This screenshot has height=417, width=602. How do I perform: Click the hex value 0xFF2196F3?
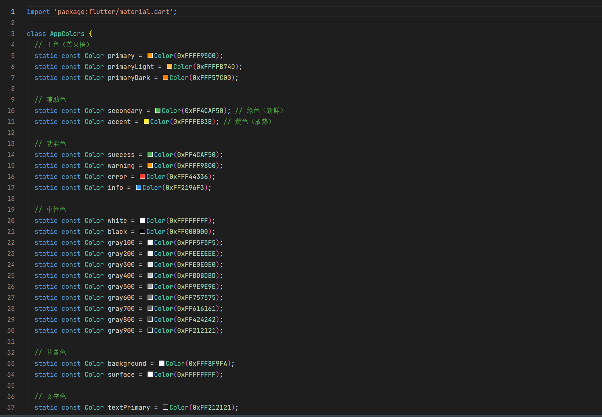coord(185,188)
